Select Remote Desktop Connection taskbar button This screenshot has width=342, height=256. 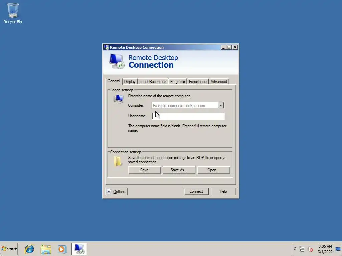tap(79, 249)
